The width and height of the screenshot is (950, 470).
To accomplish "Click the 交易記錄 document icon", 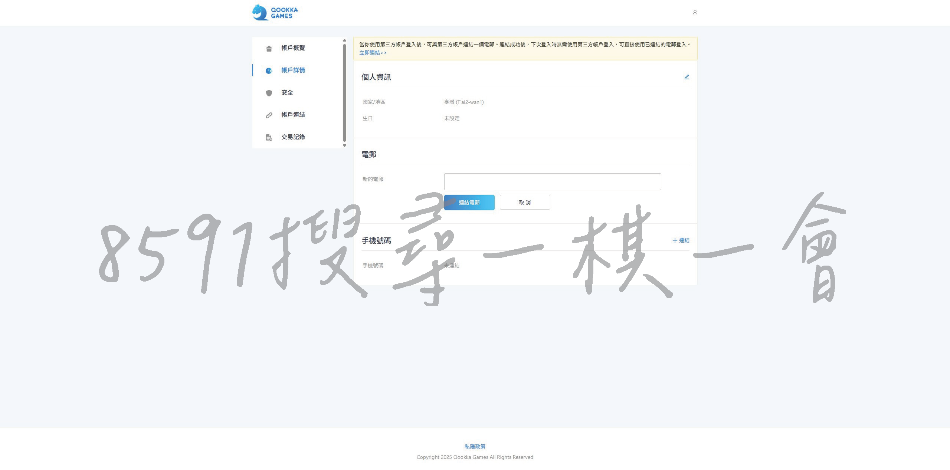I will pos(269,138).
